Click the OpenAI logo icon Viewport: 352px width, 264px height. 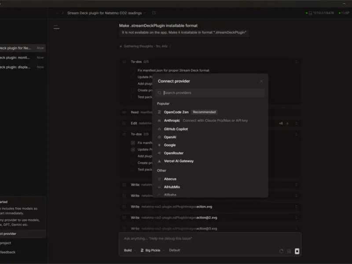point(159,137)
